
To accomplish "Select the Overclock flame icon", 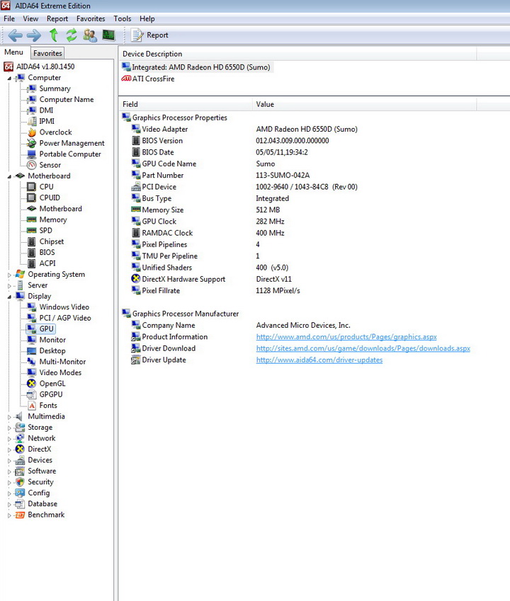I will tap(32, 132).
